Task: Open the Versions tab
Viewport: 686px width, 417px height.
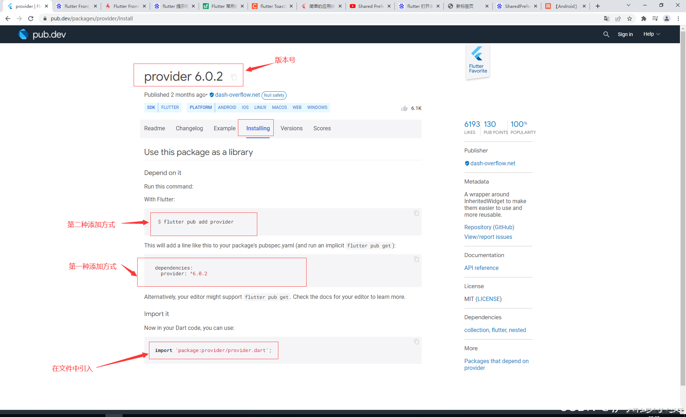Action: (291, 128)
